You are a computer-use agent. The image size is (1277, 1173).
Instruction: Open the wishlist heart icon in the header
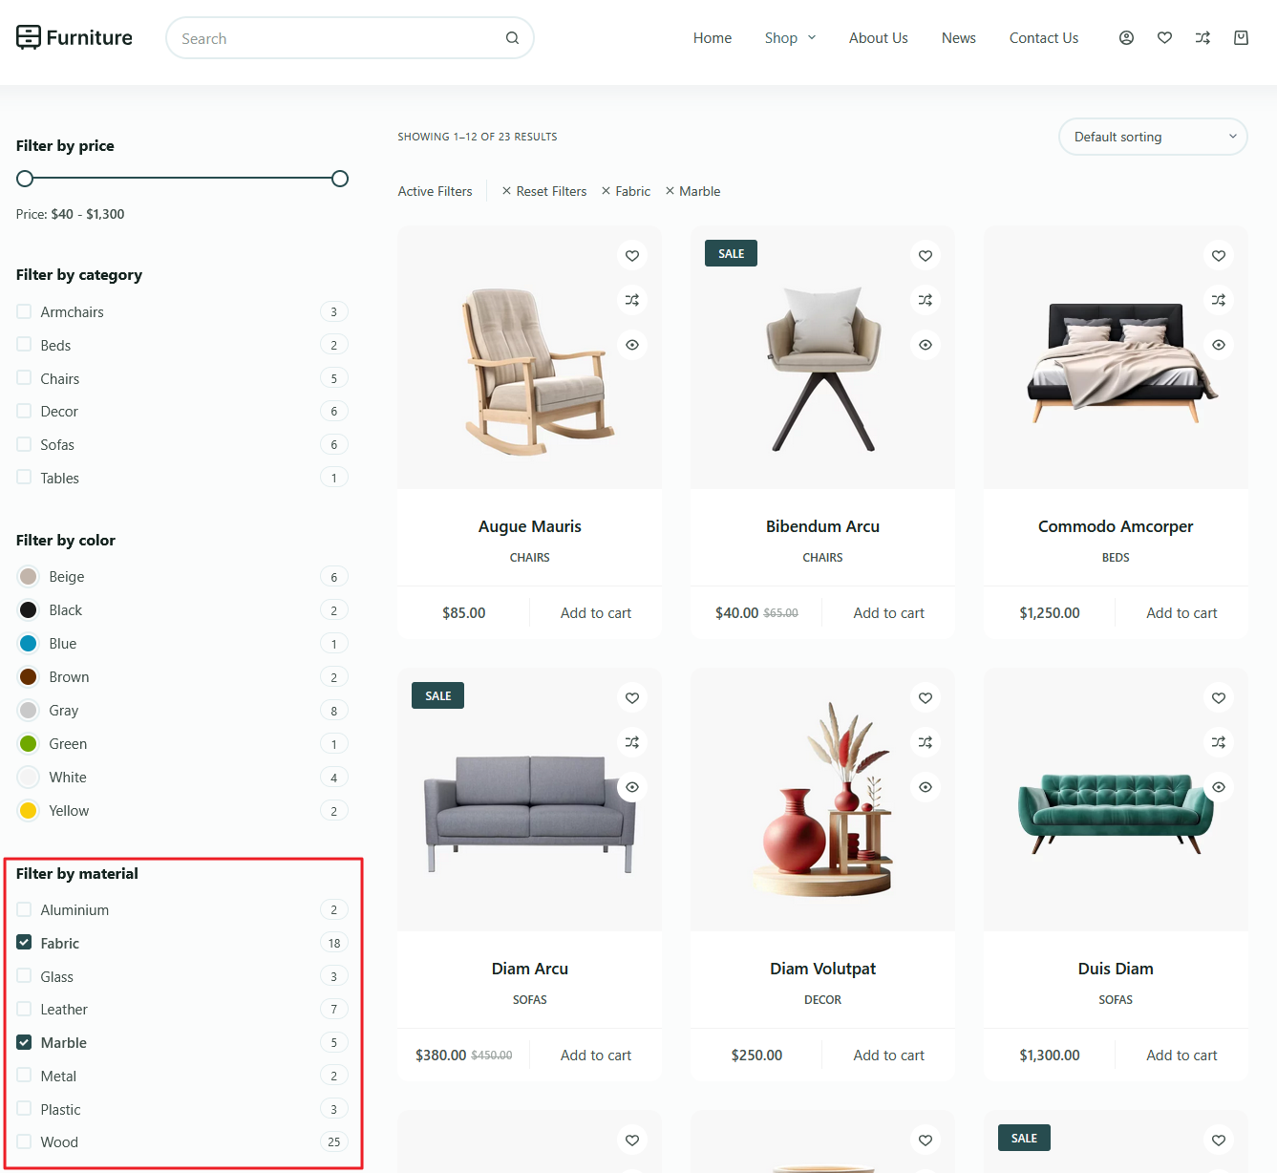point(1163,37)
